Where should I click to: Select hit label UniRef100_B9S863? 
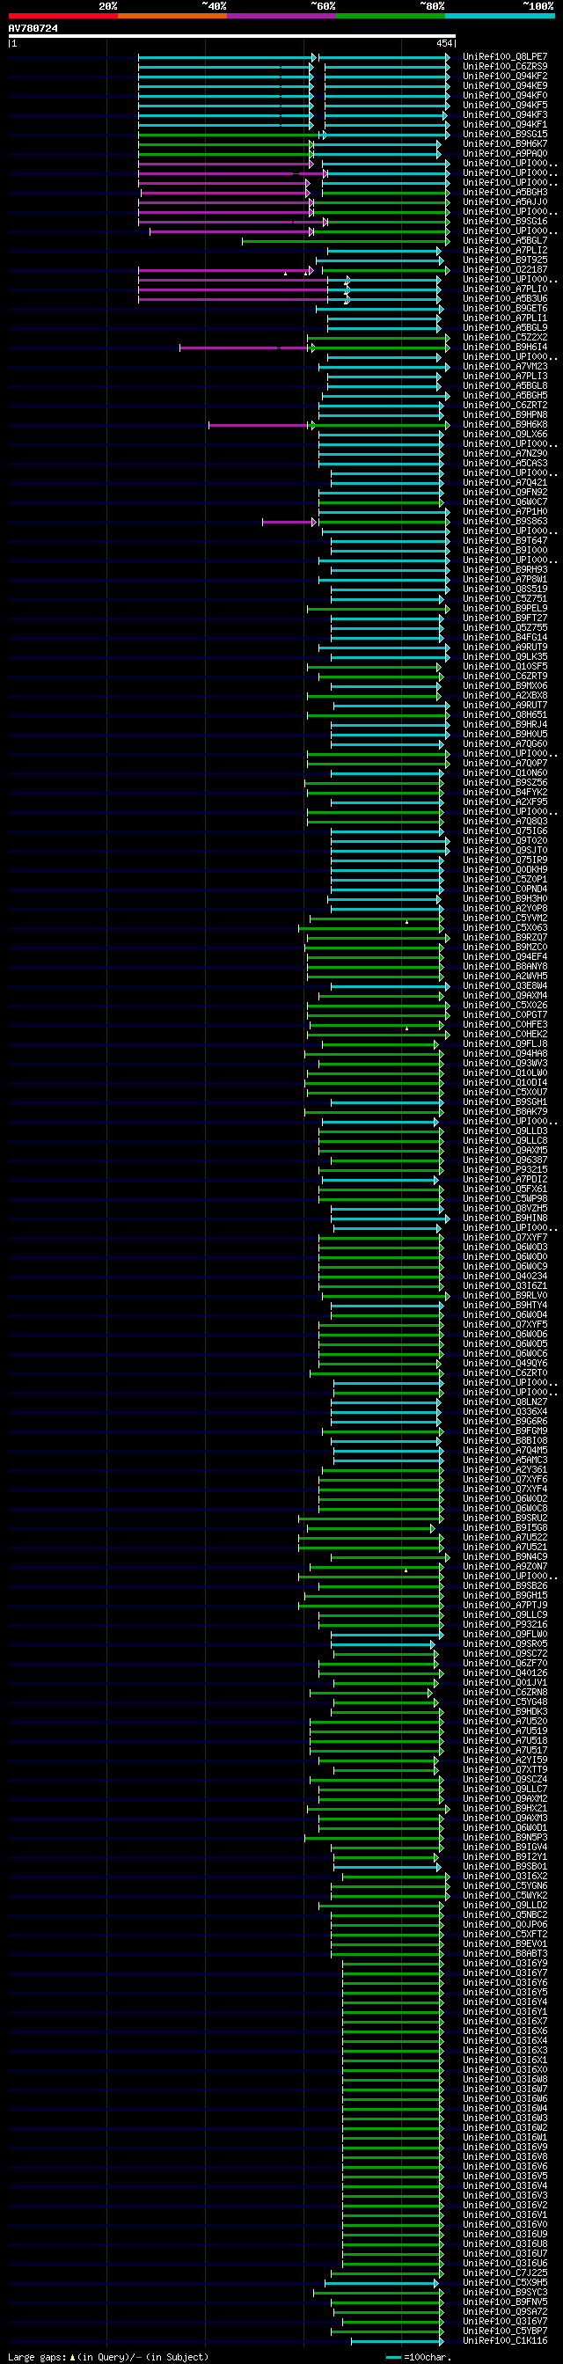coord(505,521)
